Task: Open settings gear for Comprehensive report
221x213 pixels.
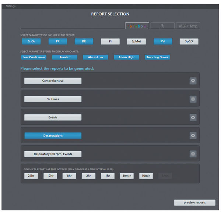Action: coord(193,81)
